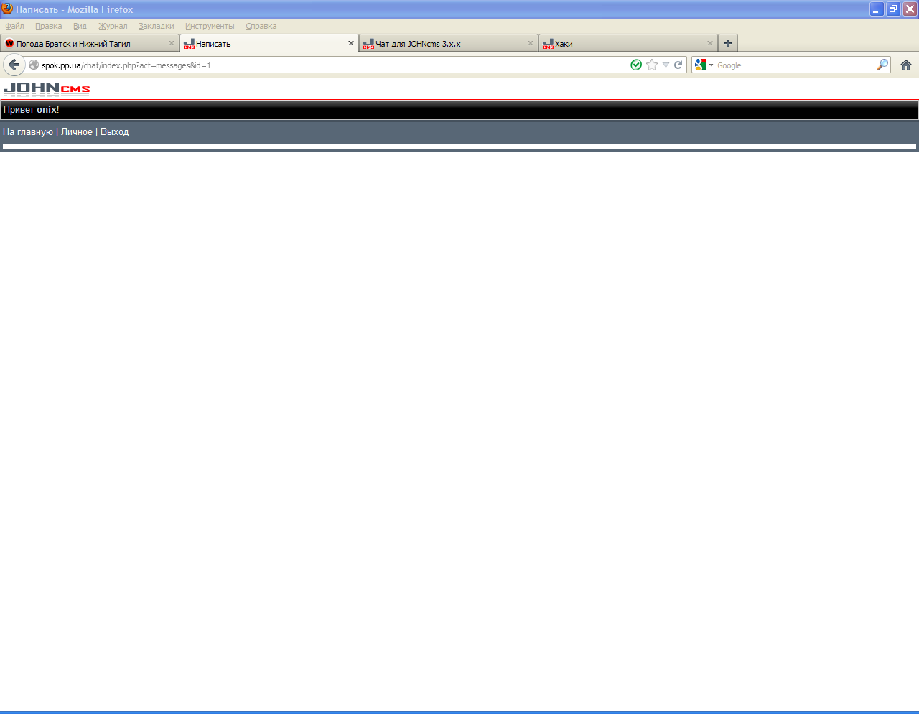Reload the page with the refresh icon
Viewport: 919px width, 714px height.
(678, 65)
